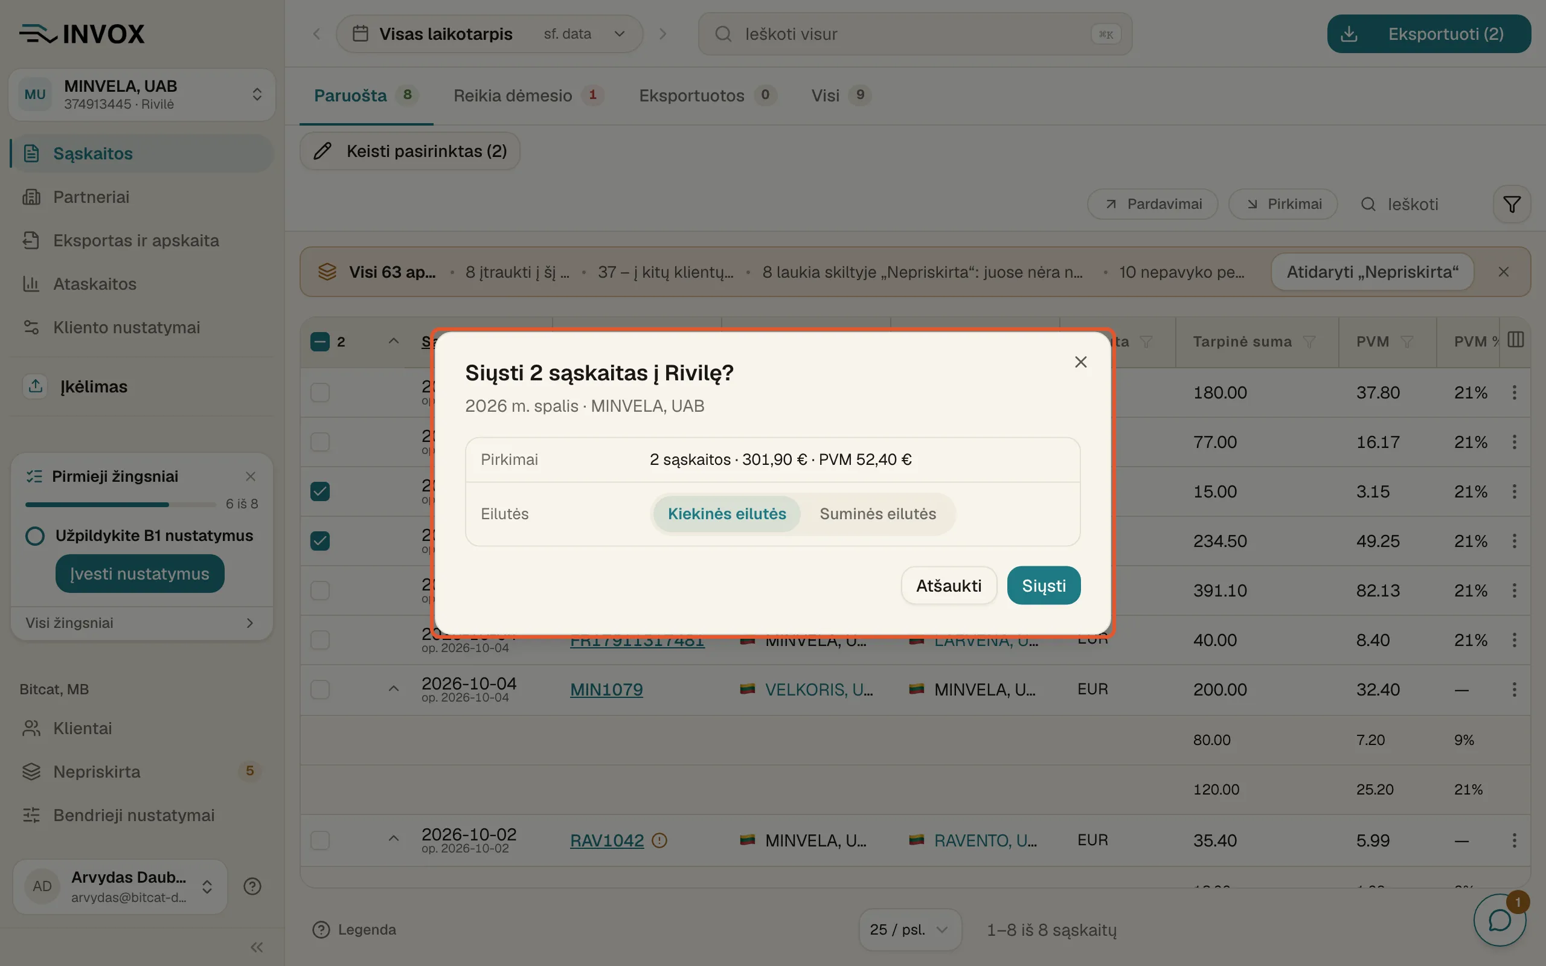The image size is (1546, 966).
Task: Open the filter funnel icon
Action: pyautogui.click(x=1512, y=205)
